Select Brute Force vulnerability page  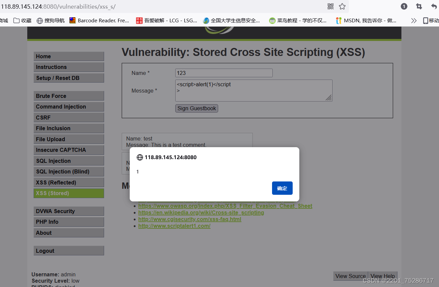pos(69,96)
